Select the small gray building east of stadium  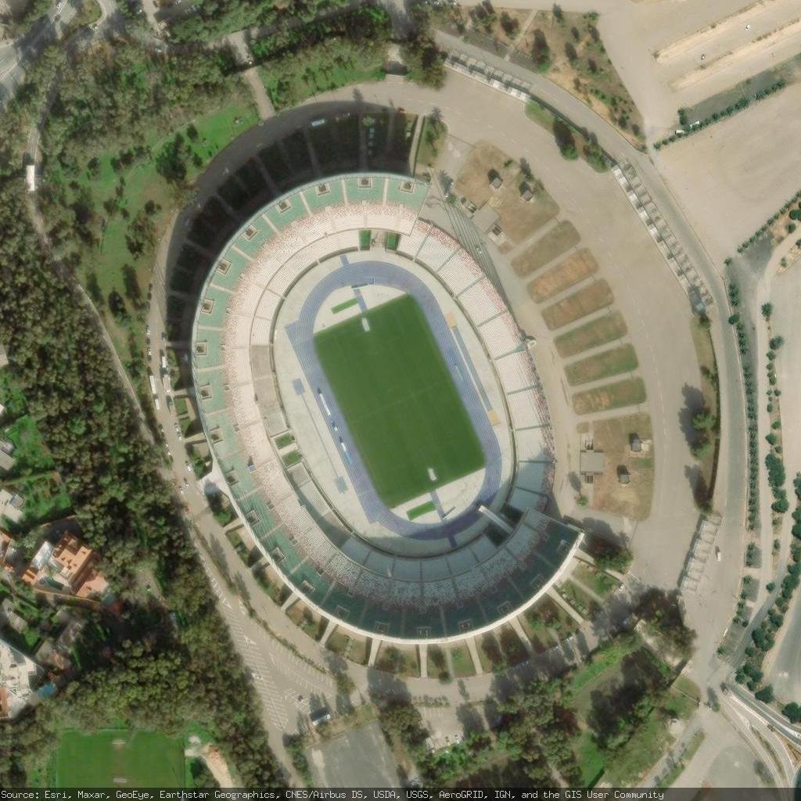click(591, 463)
